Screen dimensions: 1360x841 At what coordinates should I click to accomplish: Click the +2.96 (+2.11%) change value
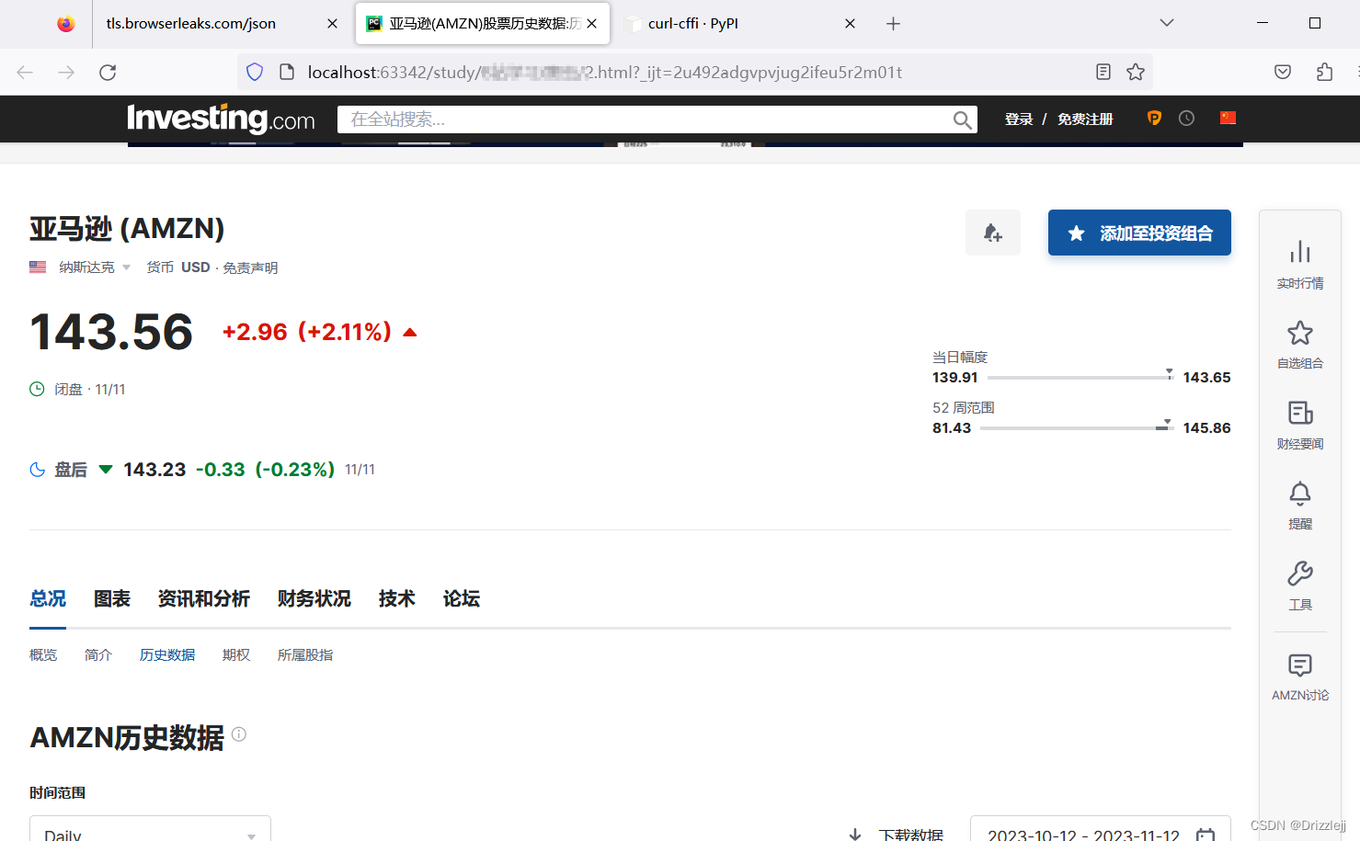(x=307, y=332)
